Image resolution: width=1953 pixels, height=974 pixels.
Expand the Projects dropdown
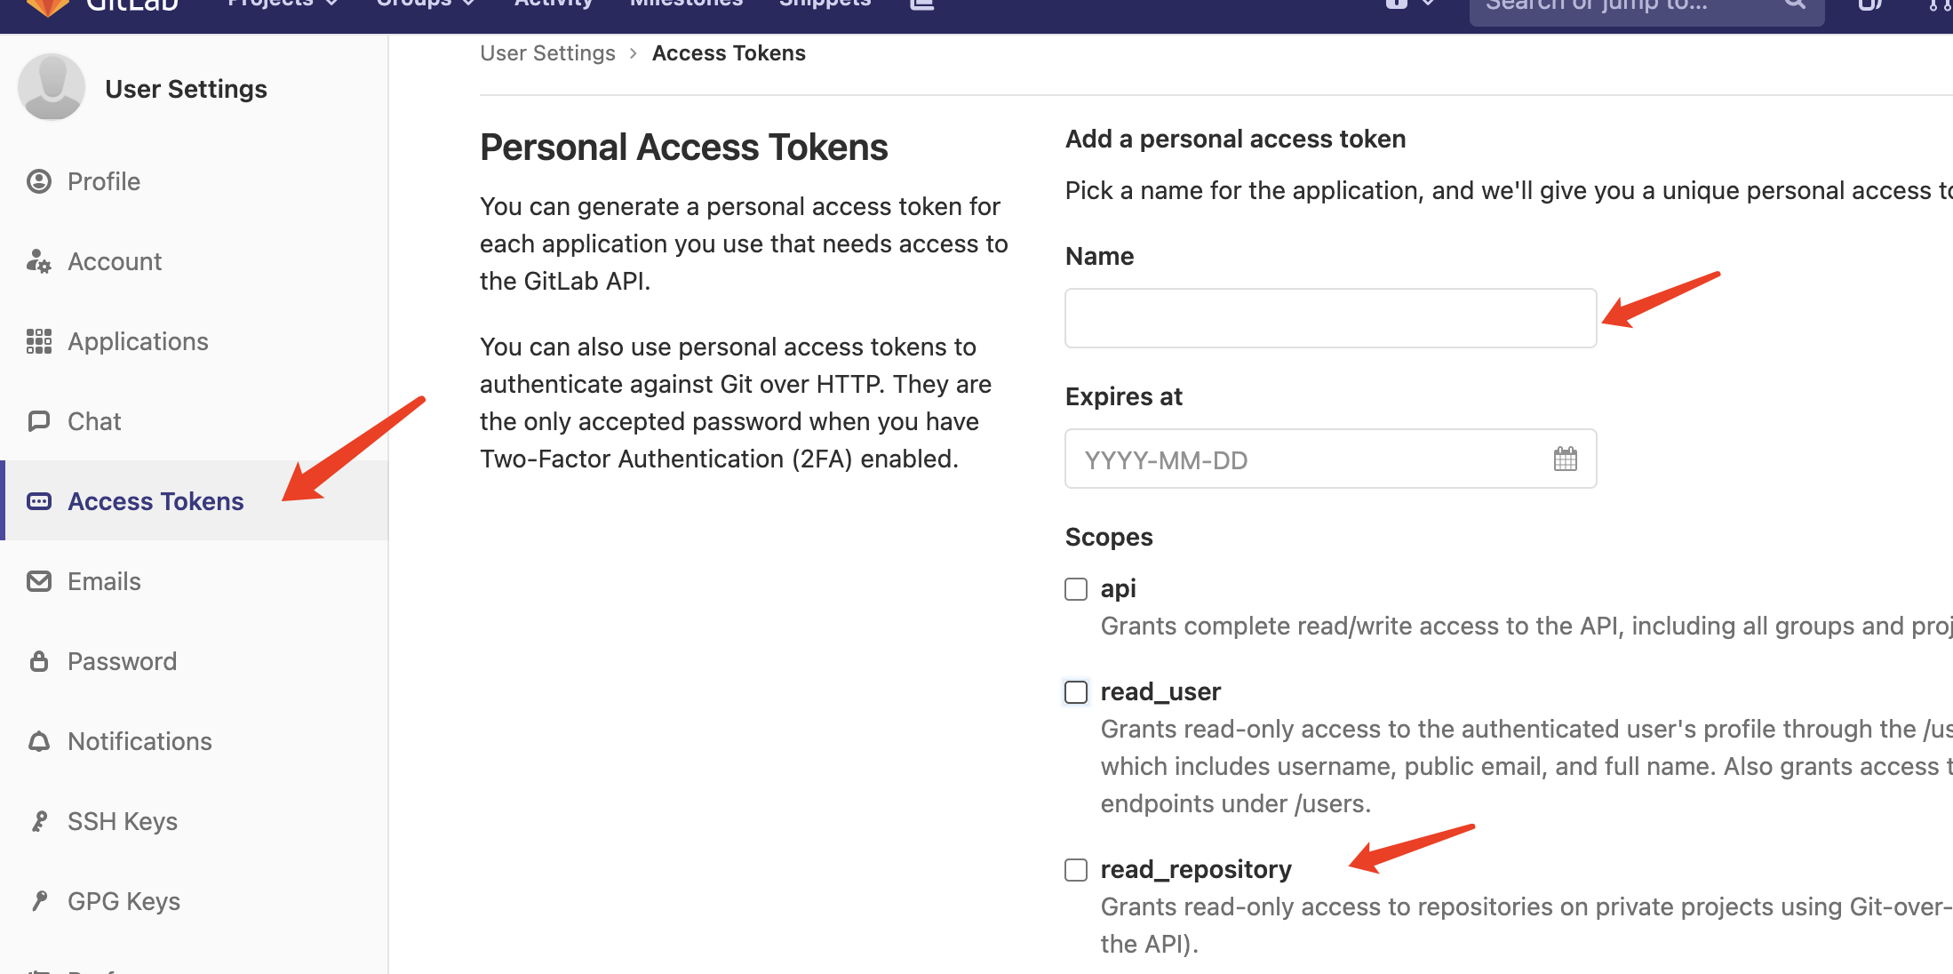click(280, 4)
